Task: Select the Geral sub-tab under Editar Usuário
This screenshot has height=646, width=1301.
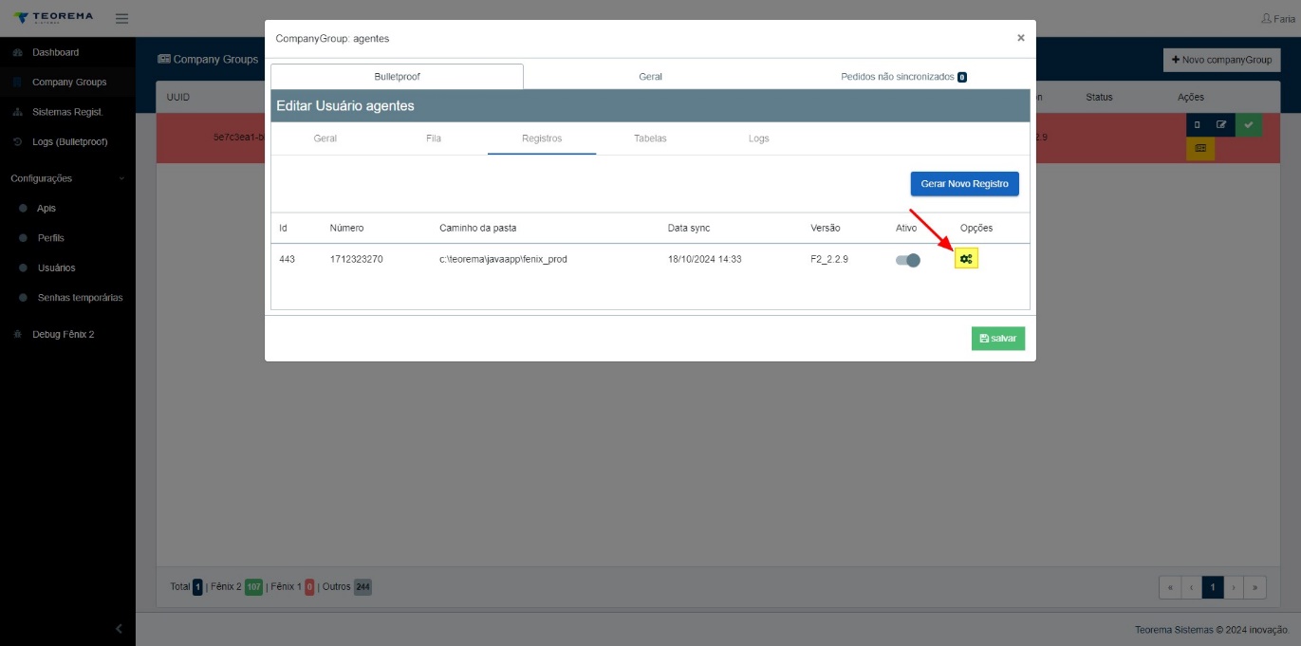Action: tap(325, 138)
